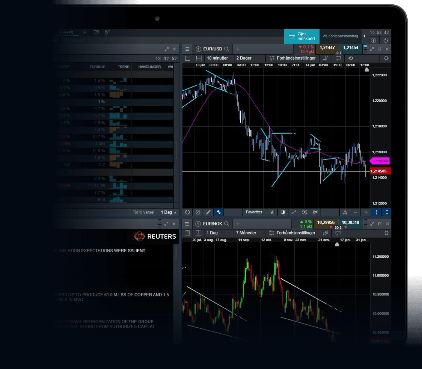Click the pencil drawing tool icon
The image size is (422, 369).
tap(208, 212)
